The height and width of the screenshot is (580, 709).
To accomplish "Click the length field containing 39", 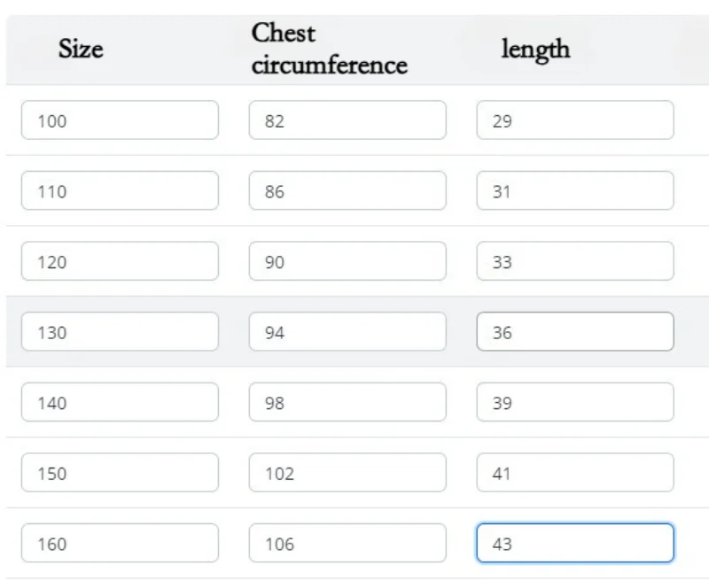I will click(575, 402).
